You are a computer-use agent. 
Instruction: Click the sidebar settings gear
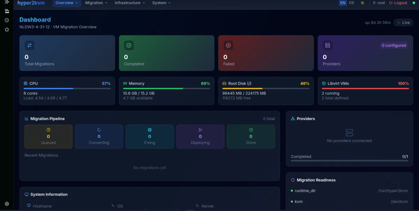click(7, 204)
